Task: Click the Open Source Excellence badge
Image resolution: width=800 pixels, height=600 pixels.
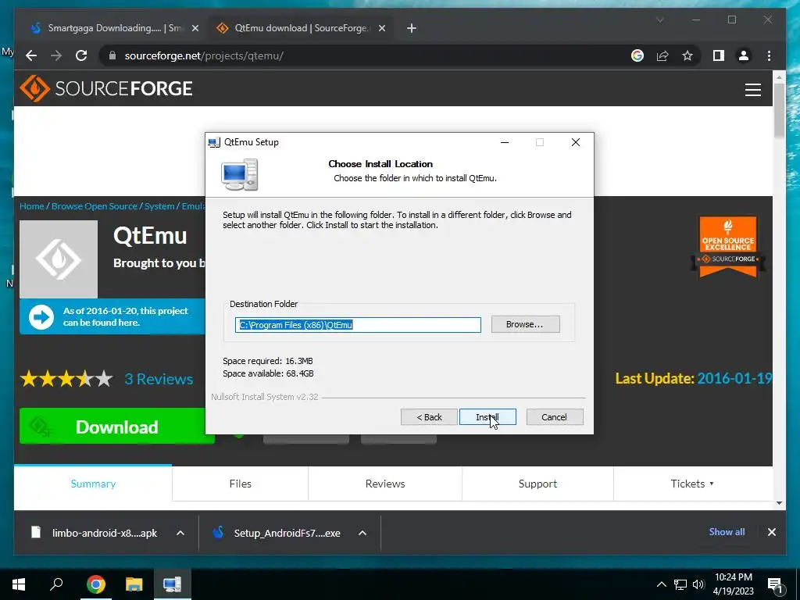Action: pyautogui.click(x=728, y=246)
